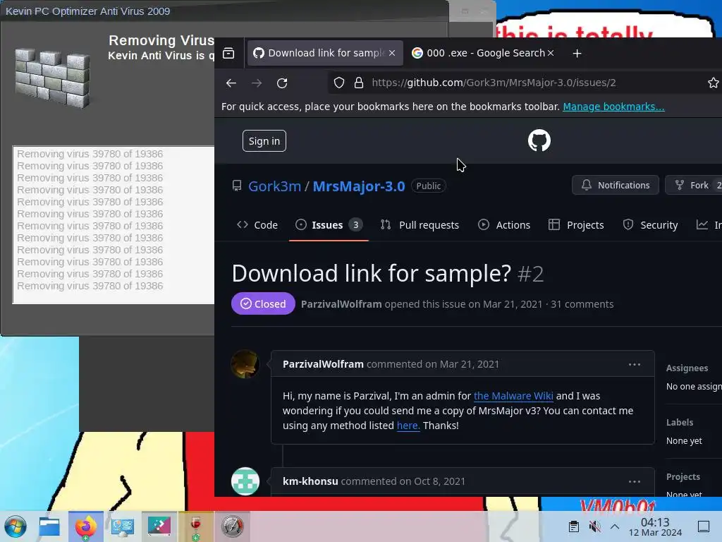Close the '000 .exe - Google Search' tab
Screen dimensions: 722x542
[550, 53]
